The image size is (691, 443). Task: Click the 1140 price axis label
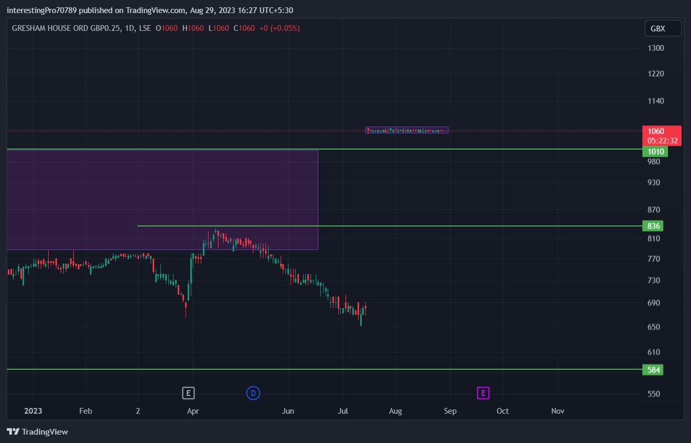coord(655,101)
